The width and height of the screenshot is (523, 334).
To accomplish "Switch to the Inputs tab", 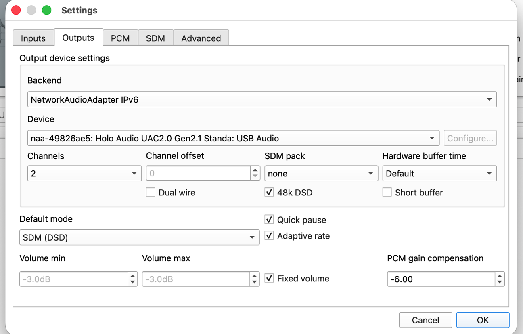I will coord(33,38).
